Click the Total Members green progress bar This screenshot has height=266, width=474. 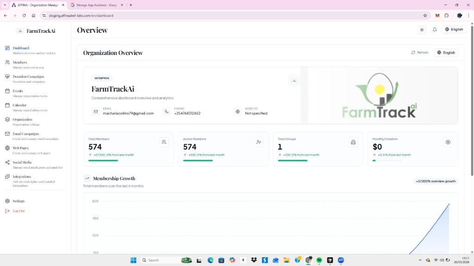coord(104,160)
